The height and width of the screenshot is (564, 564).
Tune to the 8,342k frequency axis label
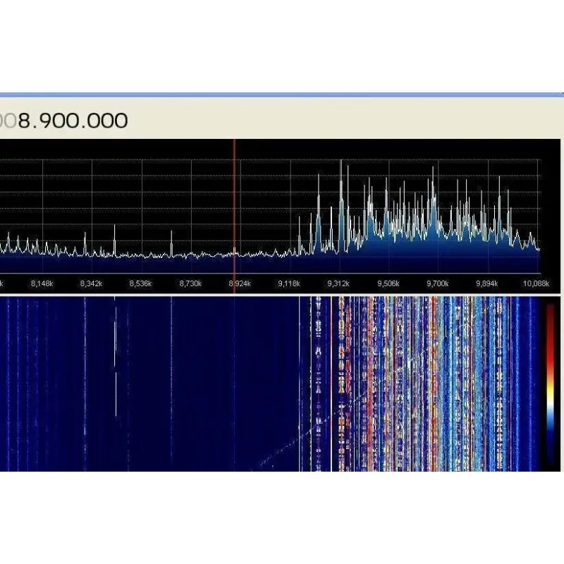click(92, 284)
